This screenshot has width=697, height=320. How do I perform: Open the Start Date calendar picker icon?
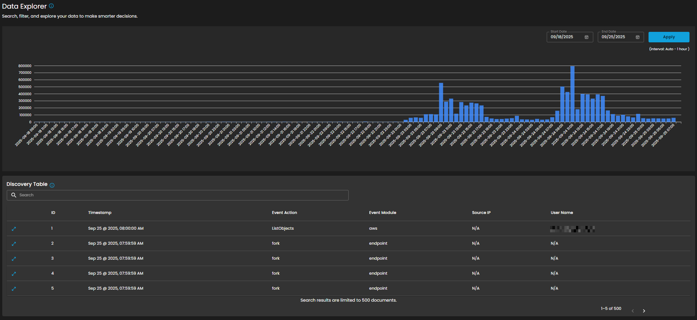point(586,37)
